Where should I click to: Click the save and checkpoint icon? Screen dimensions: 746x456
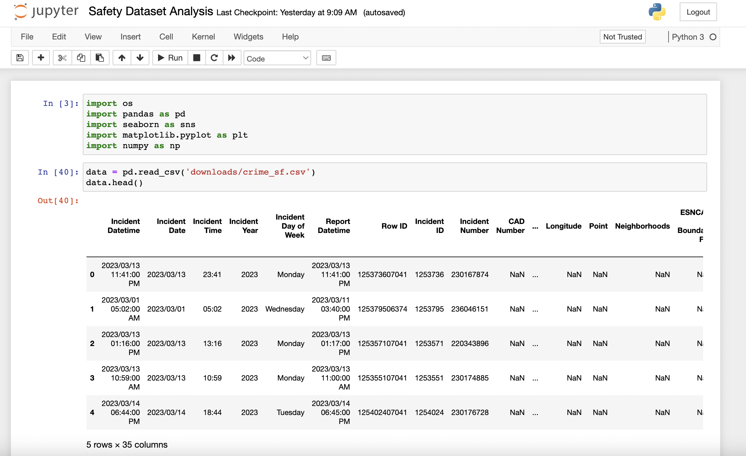20,58
